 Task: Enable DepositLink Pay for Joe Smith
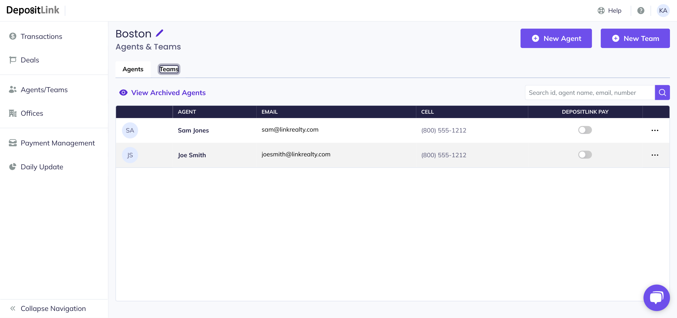point(585,155)
